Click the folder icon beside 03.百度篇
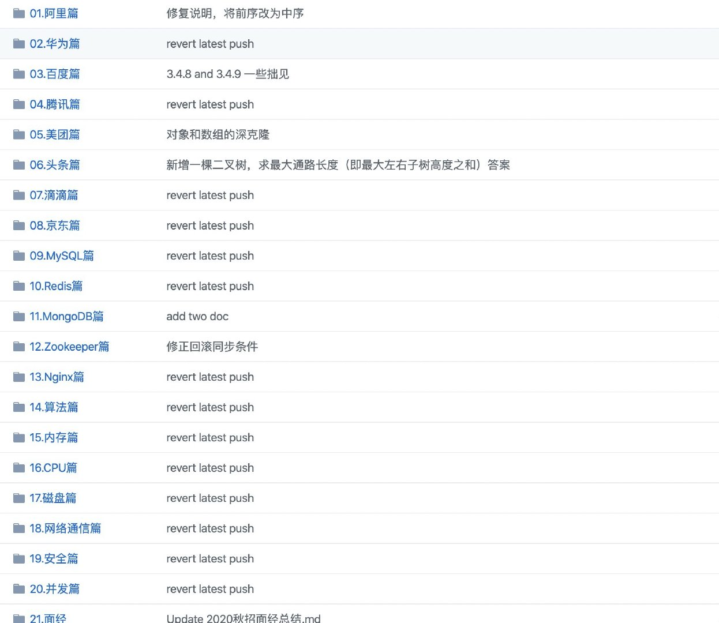 [x=19, y=74]
